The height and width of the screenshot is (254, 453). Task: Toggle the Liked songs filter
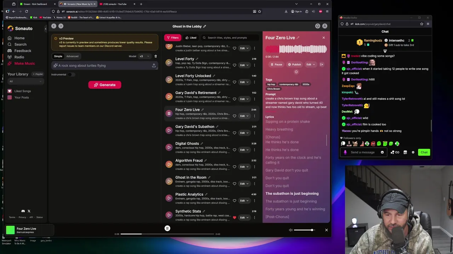coord(191,38)
